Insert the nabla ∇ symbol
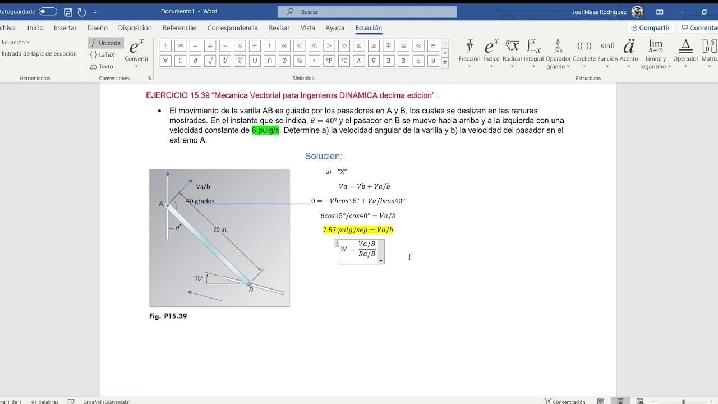718x404 pixels. [x=374, y=61]
